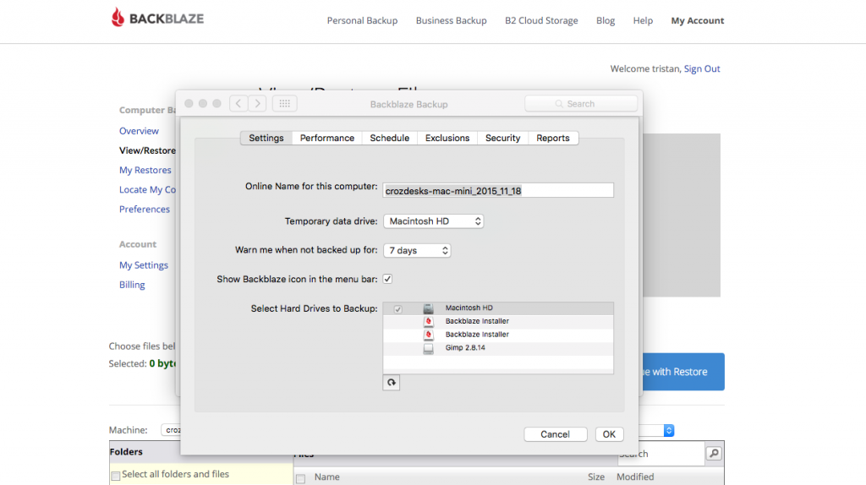Switch to the Settings tab
Viewport: 866px width, 485px height.
coord(266,138)
